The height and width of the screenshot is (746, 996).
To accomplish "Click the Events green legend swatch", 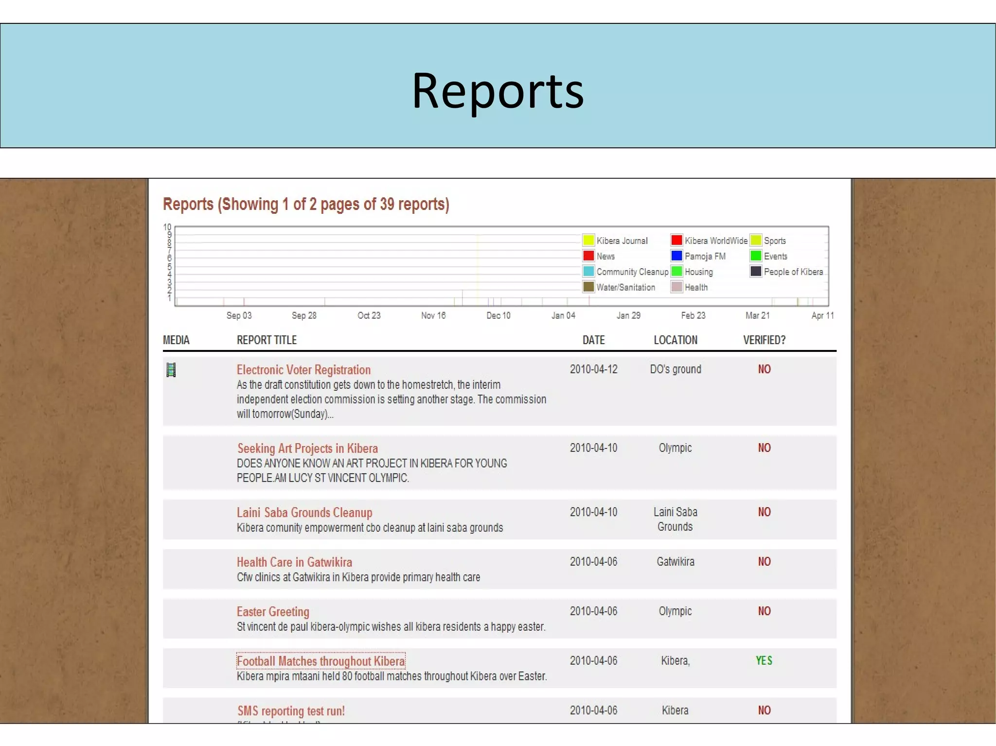I will pyautogui.click(x=756, y=256).
